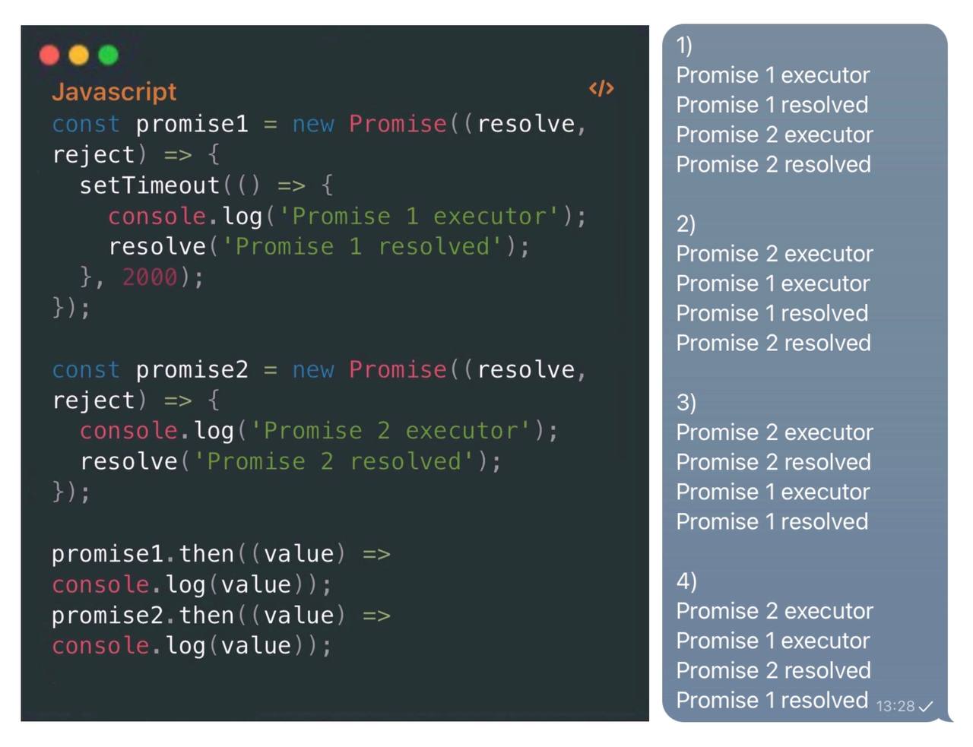Screen dimensions: 973x747
Task: Click the 13:28 message timestamp
Action: click(895, 706)
